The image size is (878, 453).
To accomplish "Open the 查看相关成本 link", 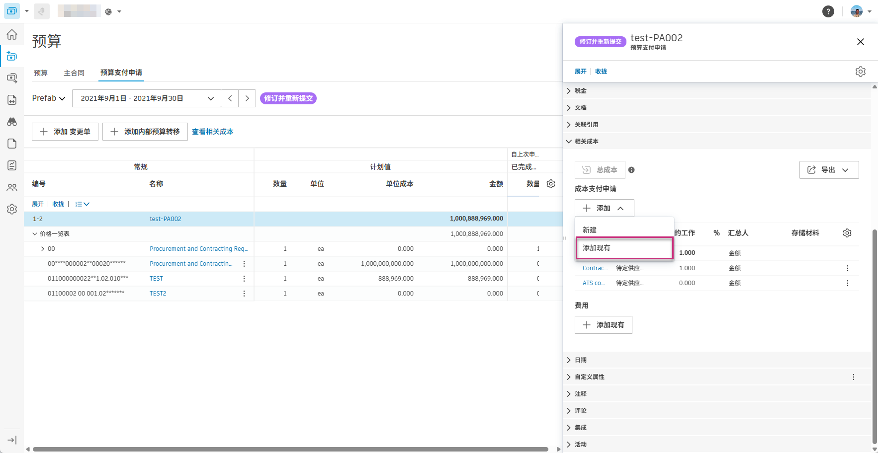I will (213, 132).
